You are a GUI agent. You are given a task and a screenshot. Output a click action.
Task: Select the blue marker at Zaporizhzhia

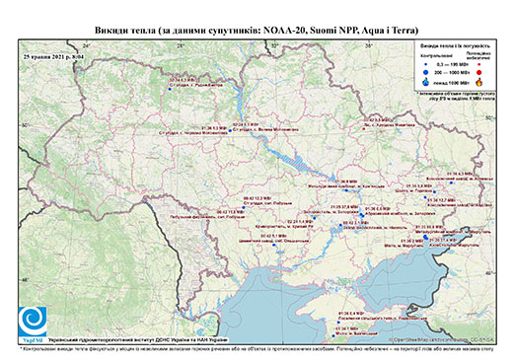362,215
